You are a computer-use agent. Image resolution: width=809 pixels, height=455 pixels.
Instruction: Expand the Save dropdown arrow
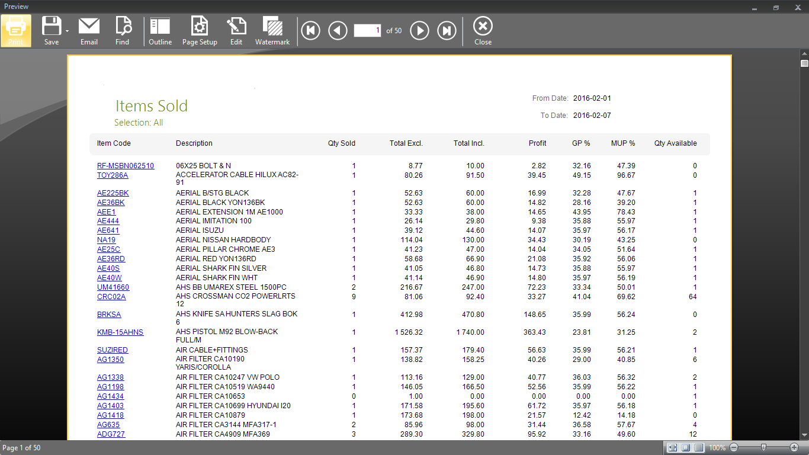point(67,31)
